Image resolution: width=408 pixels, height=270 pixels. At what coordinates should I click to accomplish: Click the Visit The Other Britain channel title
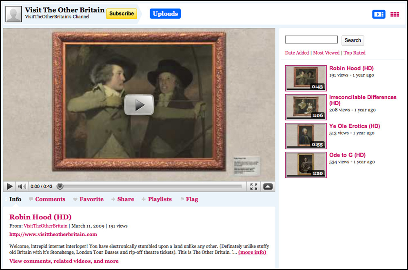pos(64,10)
